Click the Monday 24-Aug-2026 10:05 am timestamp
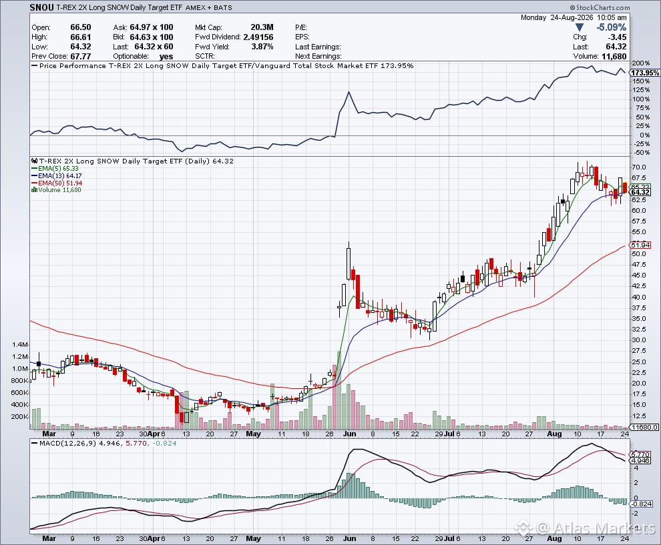The image size is (661, 545). pyautogui.click(x=574, y=17)
